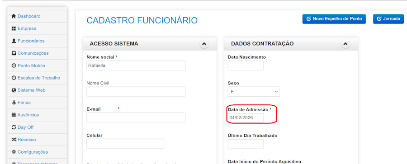Focus the Nome Civil field
The width and height of the screenshot is (407, 164).
pos(136,92)
